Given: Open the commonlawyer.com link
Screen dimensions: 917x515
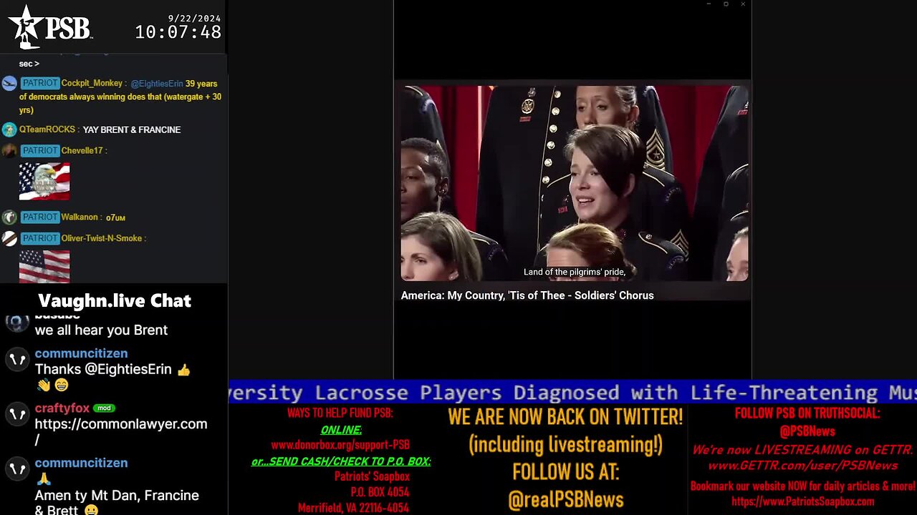Looking at the screenshot, I should [x=121, y=431].
